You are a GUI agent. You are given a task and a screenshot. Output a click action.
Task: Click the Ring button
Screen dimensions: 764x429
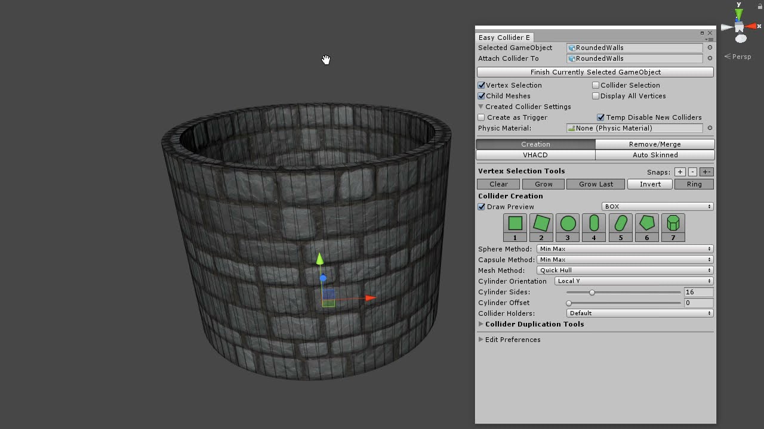point(694,184)
